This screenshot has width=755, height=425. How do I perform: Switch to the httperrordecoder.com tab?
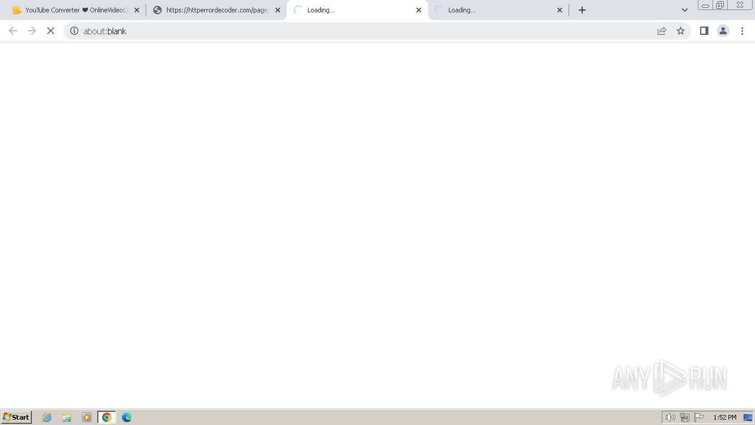click(216, 10)
